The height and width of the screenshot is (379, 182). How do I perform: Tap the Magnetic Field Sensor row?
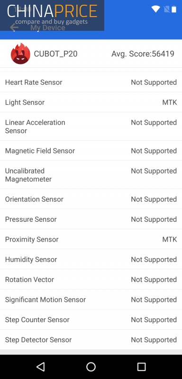point(91,151)
